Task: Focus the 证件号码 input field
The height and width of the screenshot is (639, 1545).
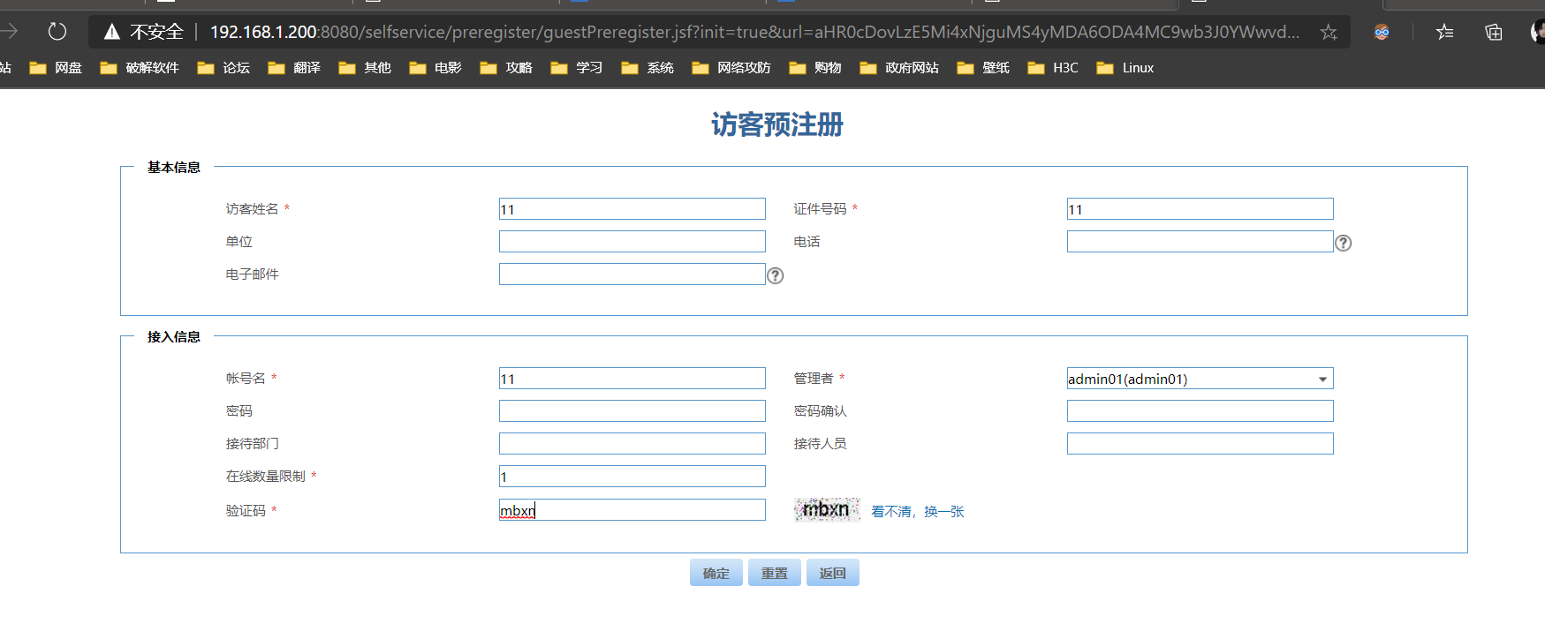Action: click(x=1200, y=209)
